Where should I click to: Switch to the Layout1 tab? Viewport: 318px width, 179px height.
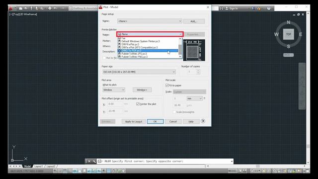tap(39, 166)
